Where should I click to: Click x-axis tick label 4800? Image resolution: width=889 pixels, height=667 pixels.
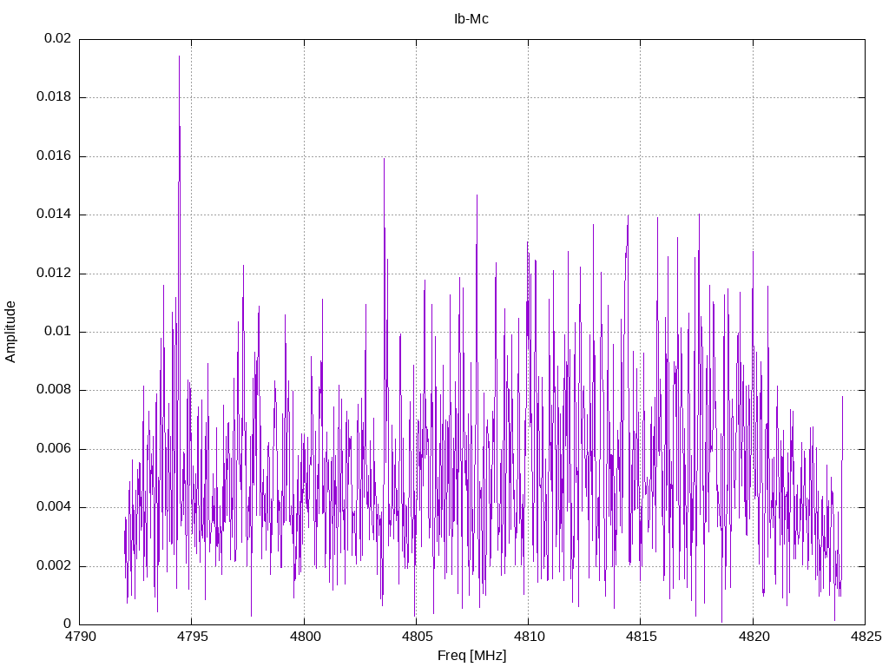(x=305, y=637)
